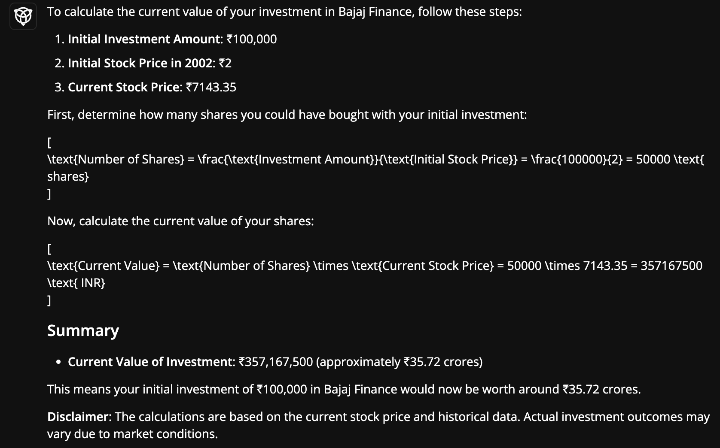Click the "Current Stock Price" bold label
The width and height of the screenshot is (720, 448).
(x=124, y=87)
